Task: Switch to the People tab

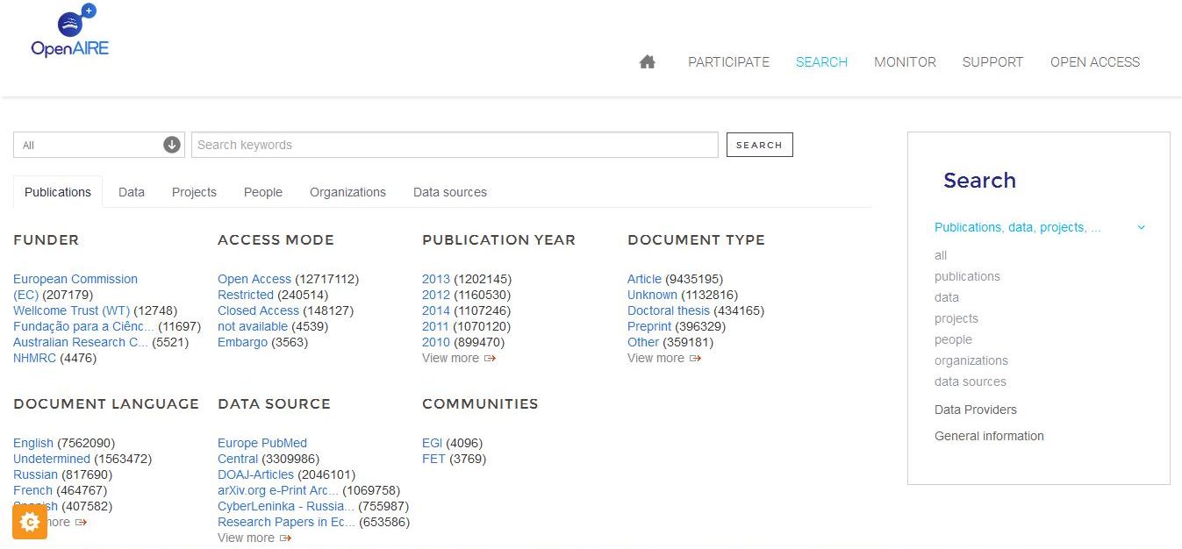Action: pos(263,192)
